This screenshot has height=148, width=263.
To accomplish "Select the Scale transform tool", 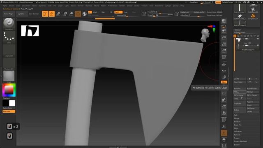I will [65, 14].
